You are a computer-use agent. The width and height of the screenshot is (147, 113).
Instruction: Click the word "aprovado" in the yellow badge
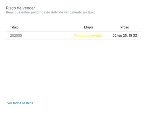tap(94, 36)
